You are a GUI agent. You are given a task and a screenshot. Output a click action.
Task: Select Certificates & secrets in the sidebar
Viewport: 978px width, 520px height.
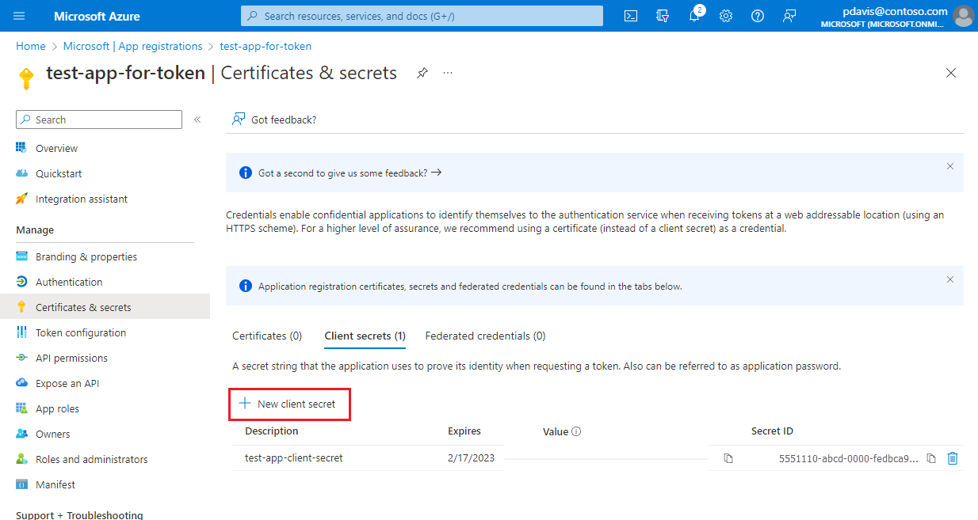105,307
